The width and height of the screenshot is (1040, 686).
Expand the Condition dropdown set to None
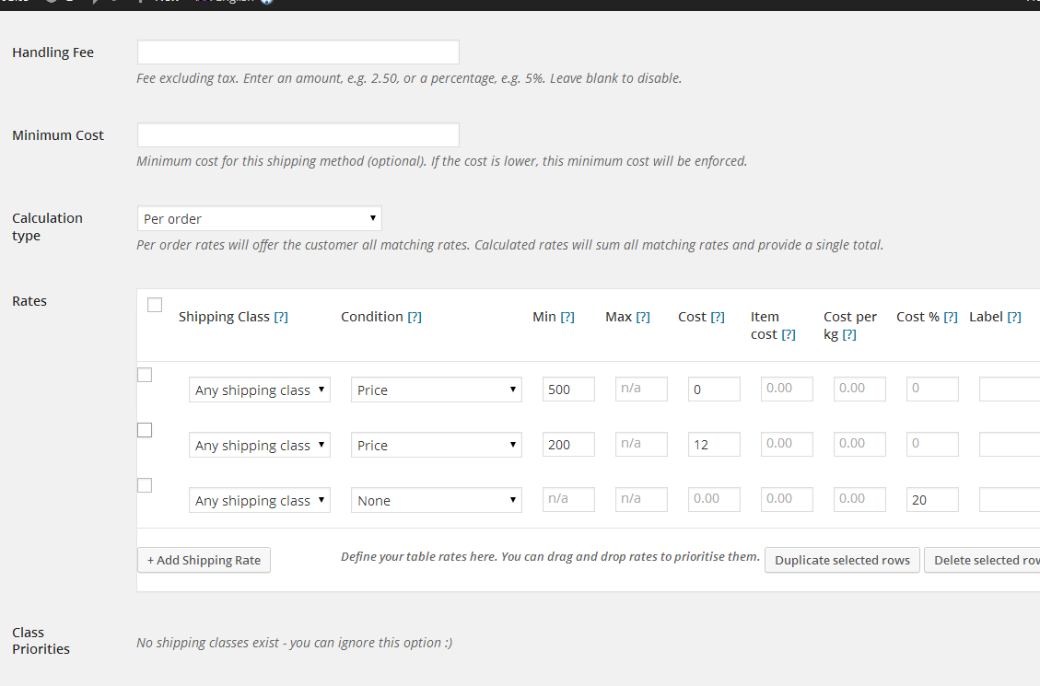pyautogui.click(x=436, y=501)
